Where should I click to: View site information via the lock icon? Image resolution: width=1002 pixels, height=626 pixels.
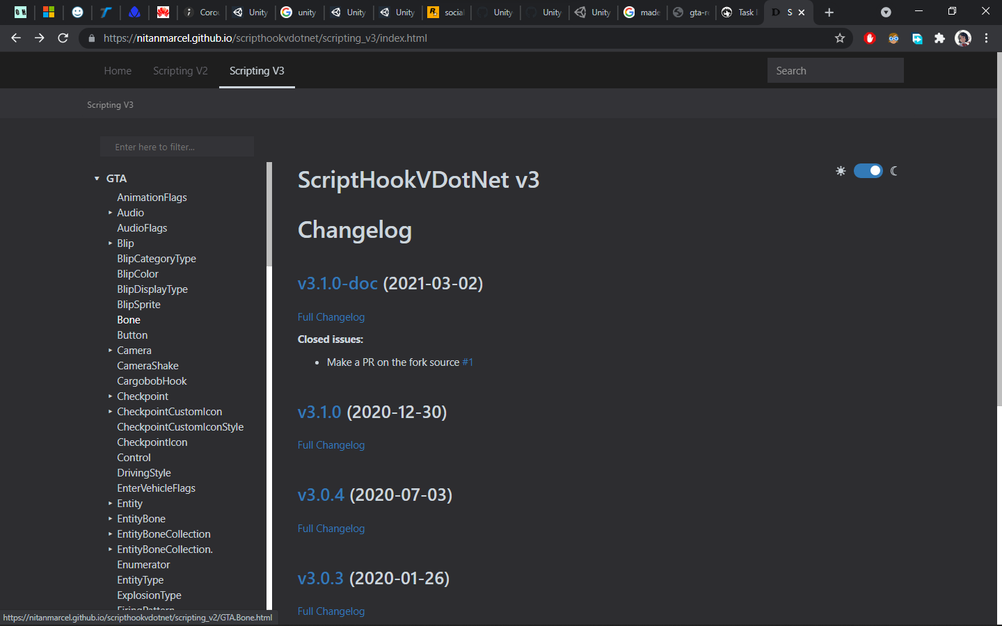91,38
